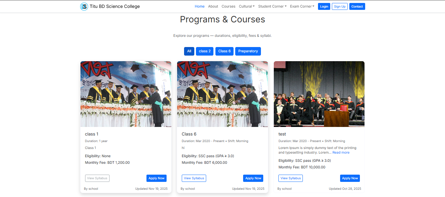Expand the Cultural dropdown menu

[x=247, y=6]
